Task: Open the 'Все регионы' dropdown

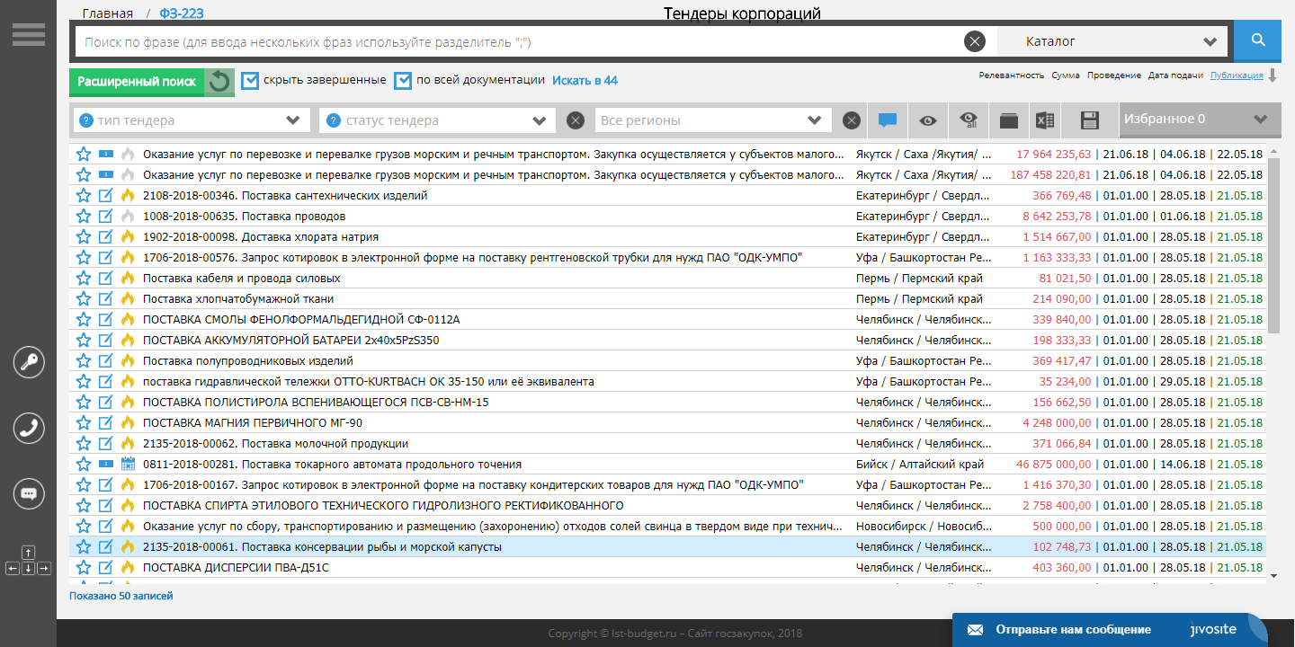Action: click(713, 120)
